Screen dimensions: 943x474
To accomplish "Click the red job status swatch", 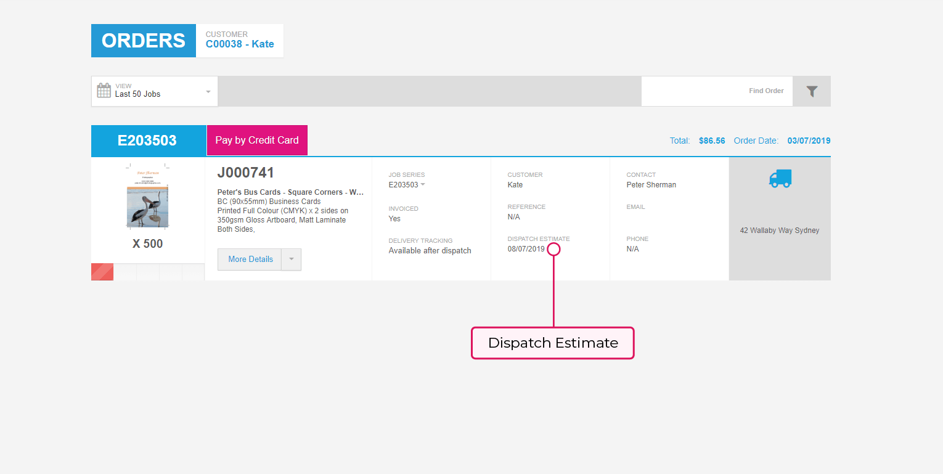I will pyautogui.click(x=102, y=272).
